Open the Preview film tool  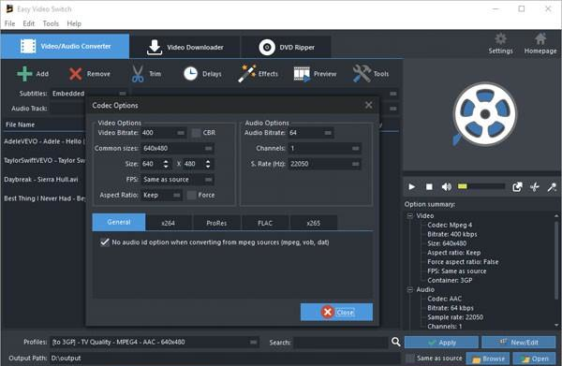(315, 74)
